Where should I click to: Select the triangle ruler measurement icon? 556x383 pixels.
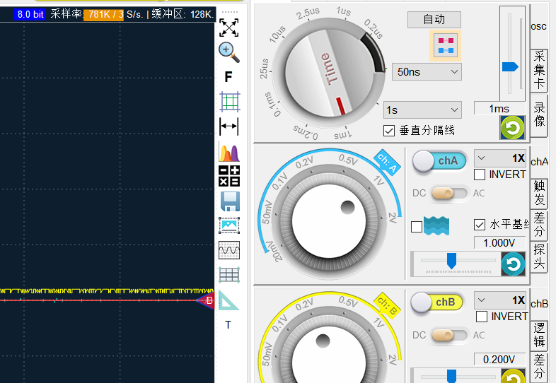click(x=228, y=300)
